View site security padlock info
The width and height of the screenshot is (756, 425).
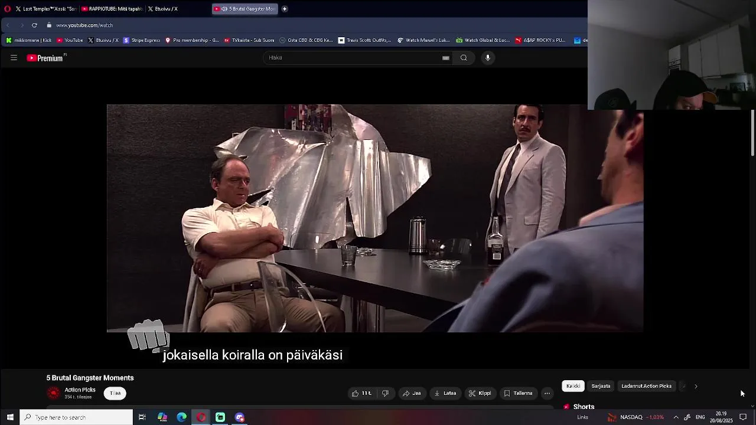(50, 25)
